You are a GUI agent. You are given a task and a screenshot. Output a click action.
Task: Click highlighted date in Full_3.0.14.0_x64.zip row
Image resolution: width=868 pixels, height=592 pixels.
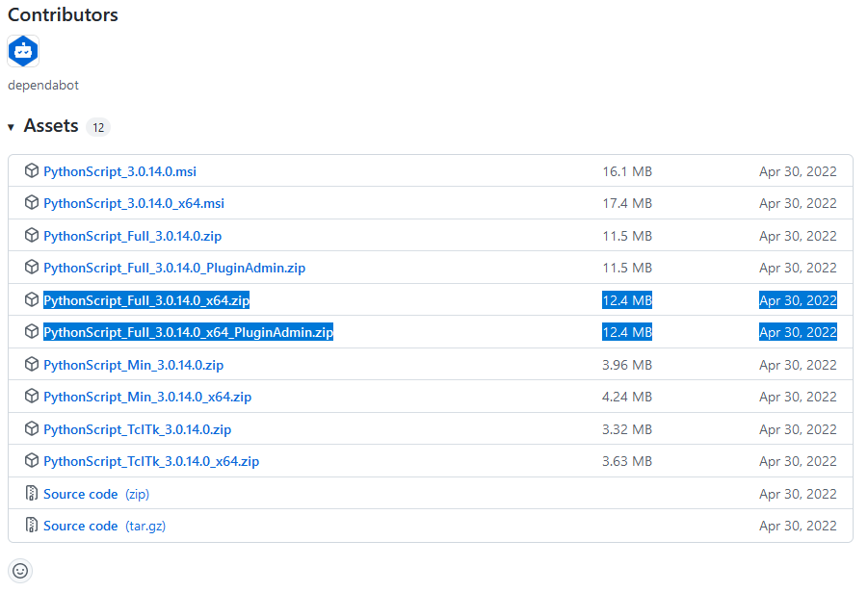pyautogui.click(x=798, y=300)
